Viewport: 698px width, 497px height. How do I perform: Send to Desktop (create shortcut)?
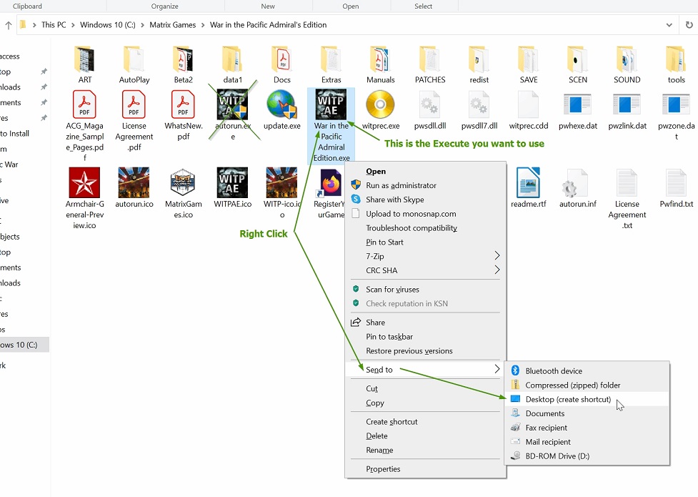pyautogui.click(x=587, y=399)
